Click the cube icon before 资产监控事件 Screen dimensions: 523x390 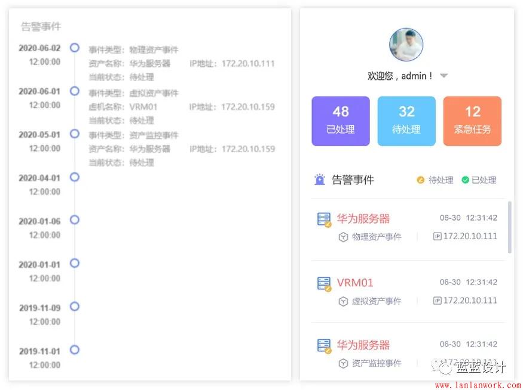343,363
